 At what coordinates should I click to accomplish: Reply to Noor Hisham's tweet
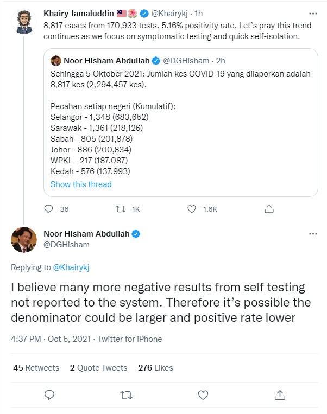[48, 394]
